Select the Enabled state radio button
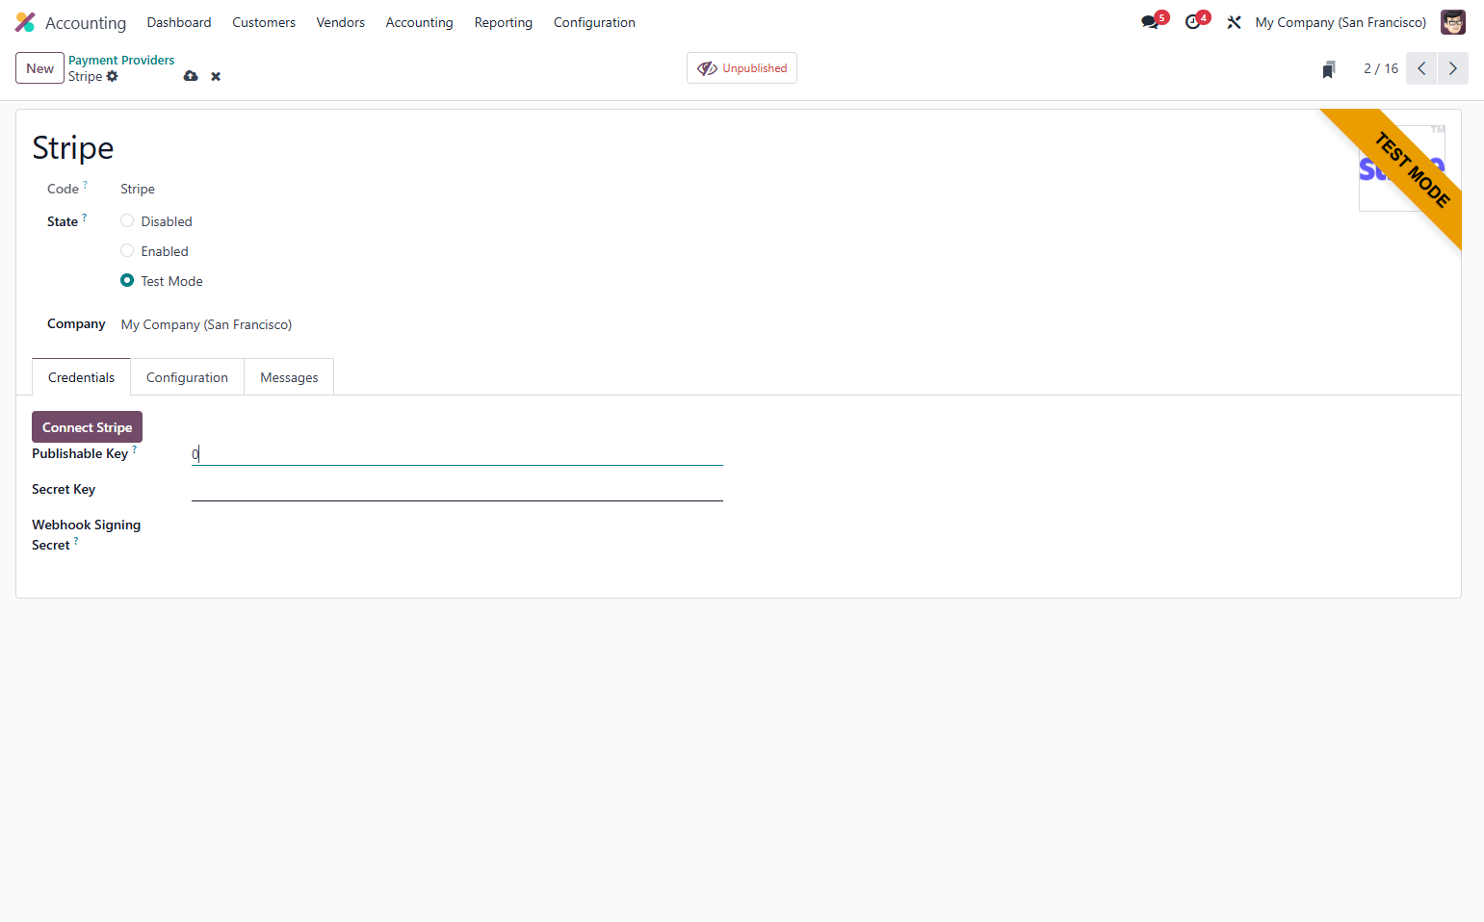Screen dimensions: 1484x922 [x=127, y=250]
